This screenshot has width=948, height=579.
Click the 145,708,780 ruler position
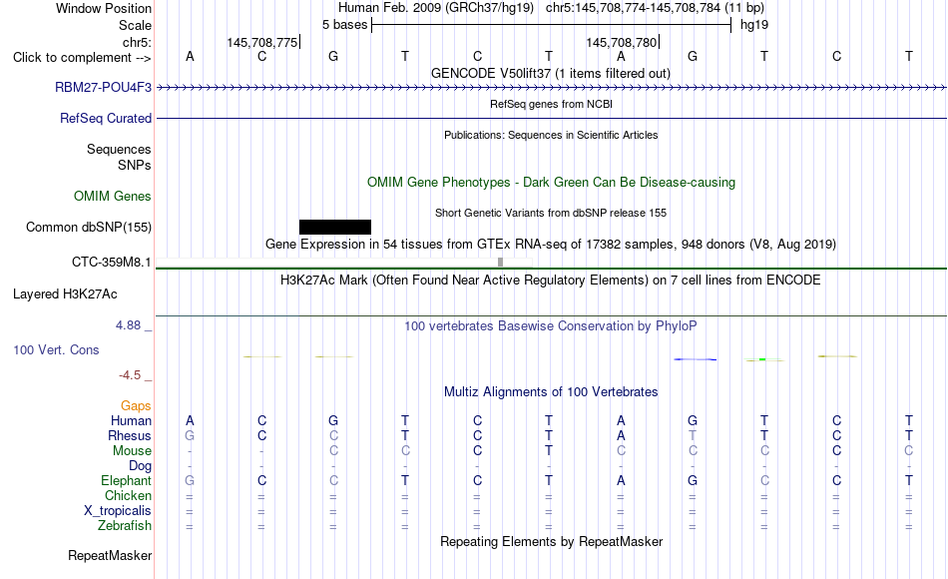[621, 42]
